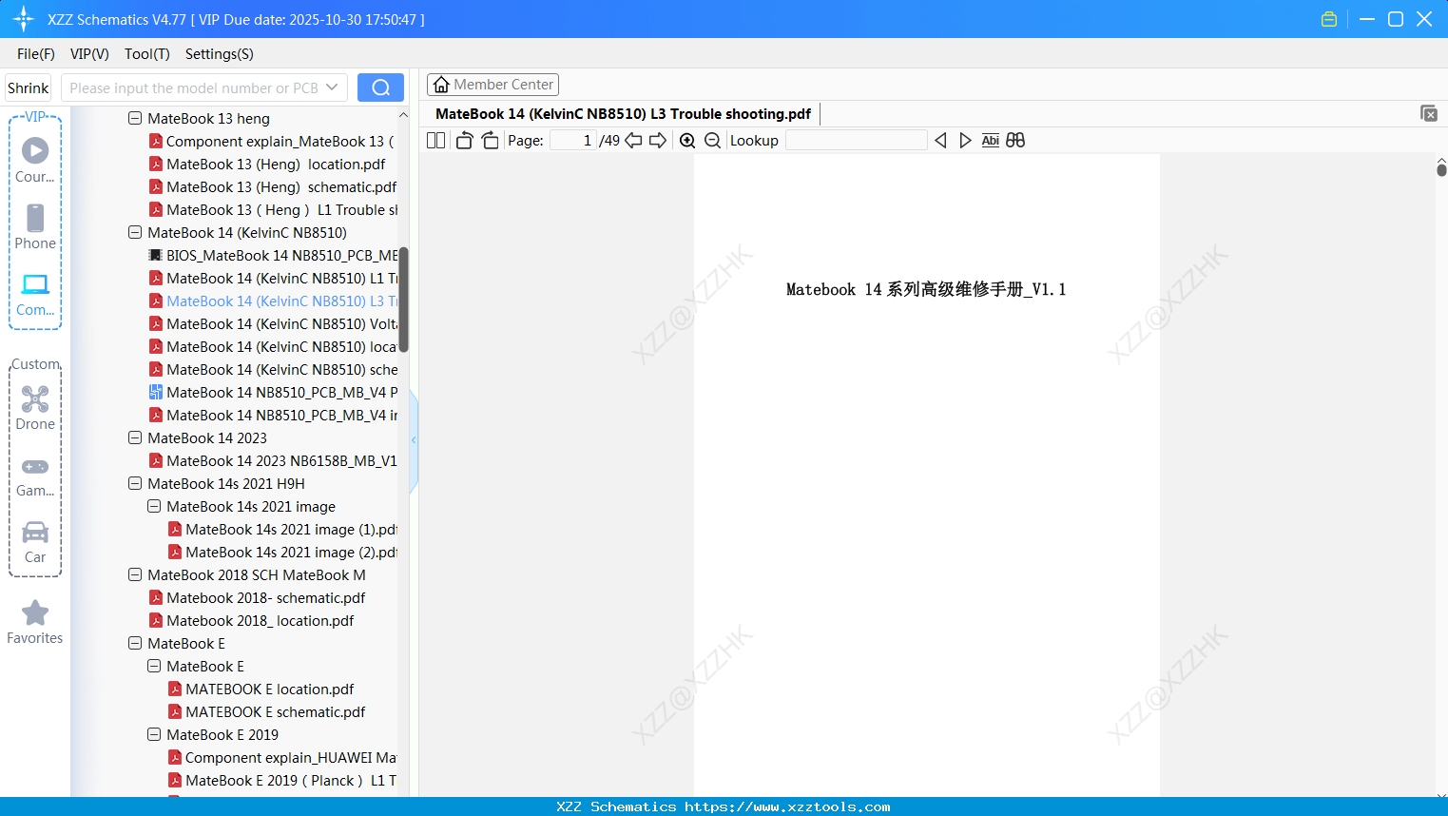1448x816 pixels.
Task: Close the open PDF document tab
Action: click(x=1428, y=113)
